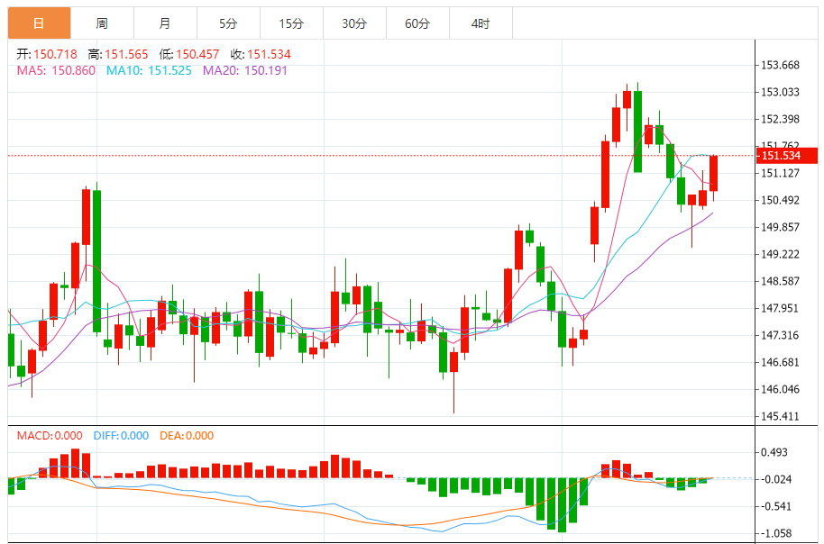Click the latest red candlestick on the right
Screen dimensions: 824x544
point(713,173)
